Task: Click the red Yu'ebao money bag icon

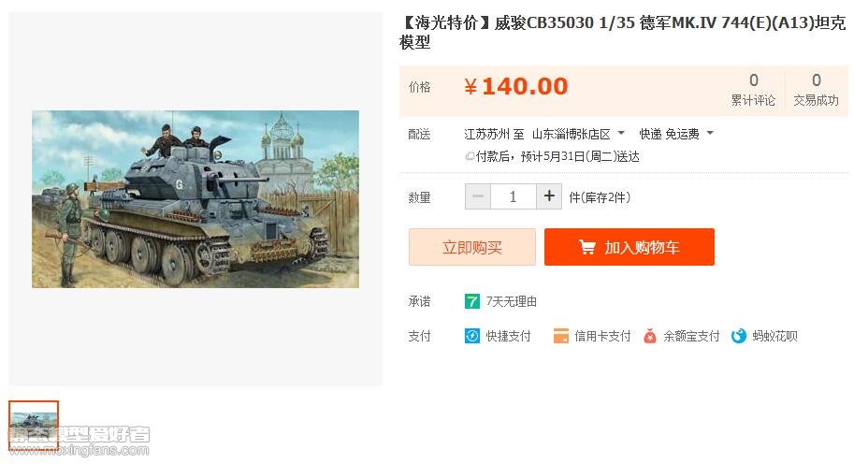Action: [650, 336]
